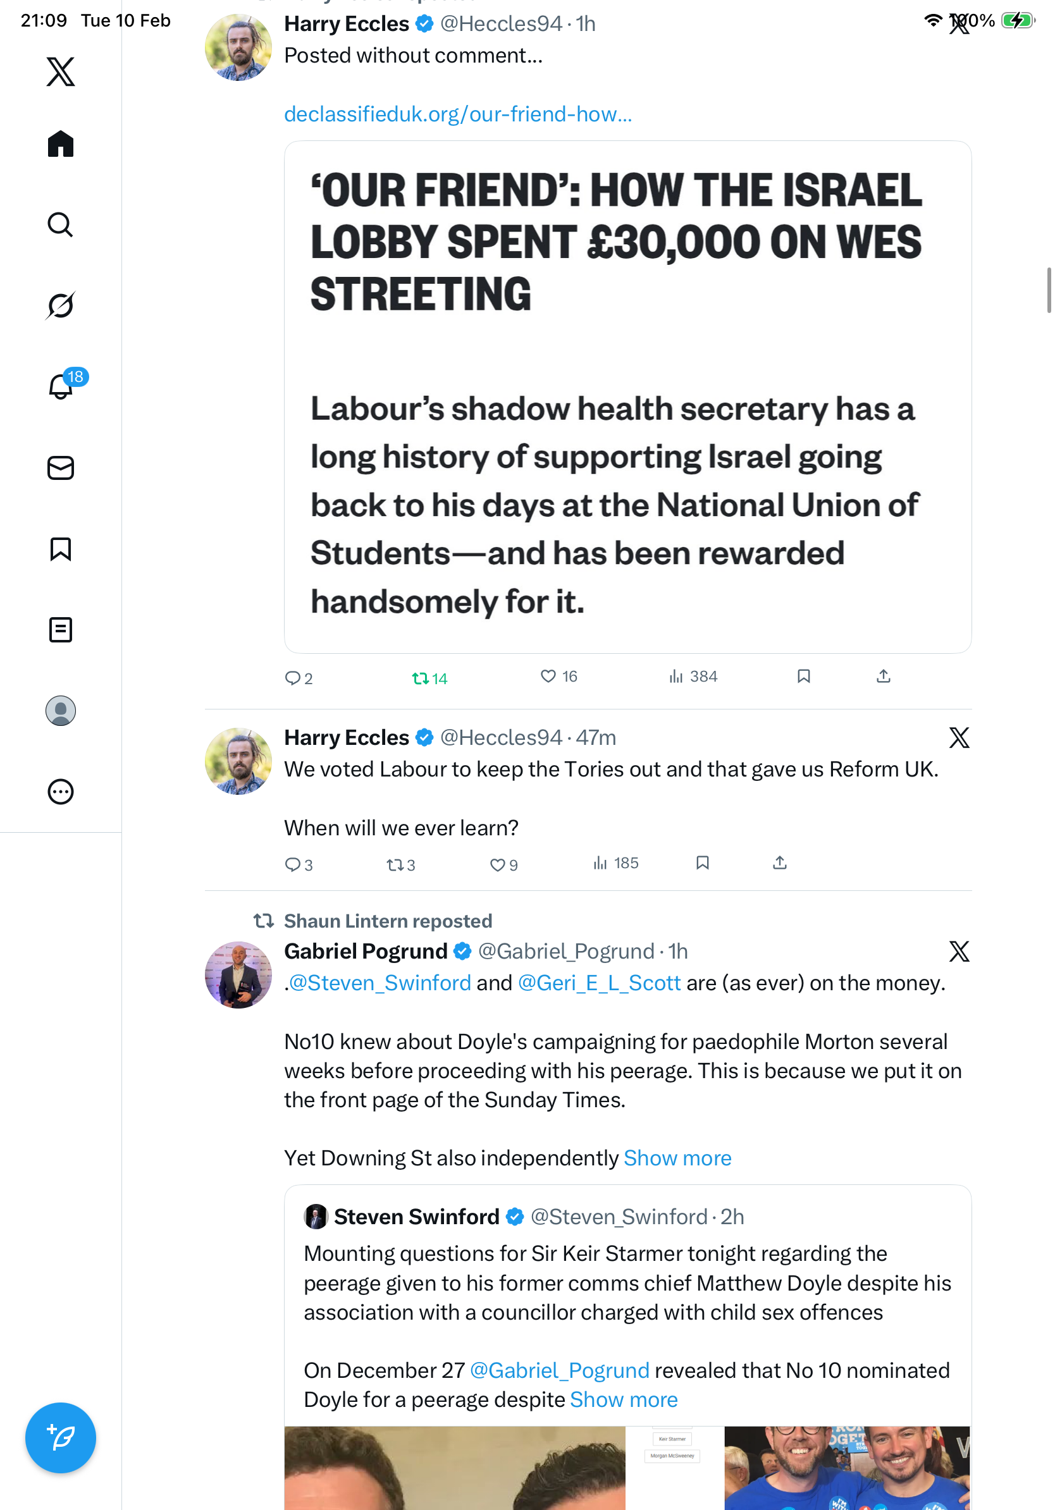
Task: Open Bookmarks in the sidebar
Action: [x=61, y=548]
